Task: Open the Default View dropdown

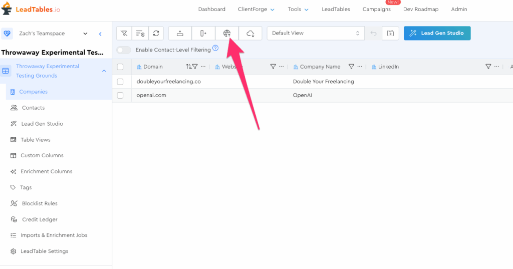Action: click(x=315, y=34)
